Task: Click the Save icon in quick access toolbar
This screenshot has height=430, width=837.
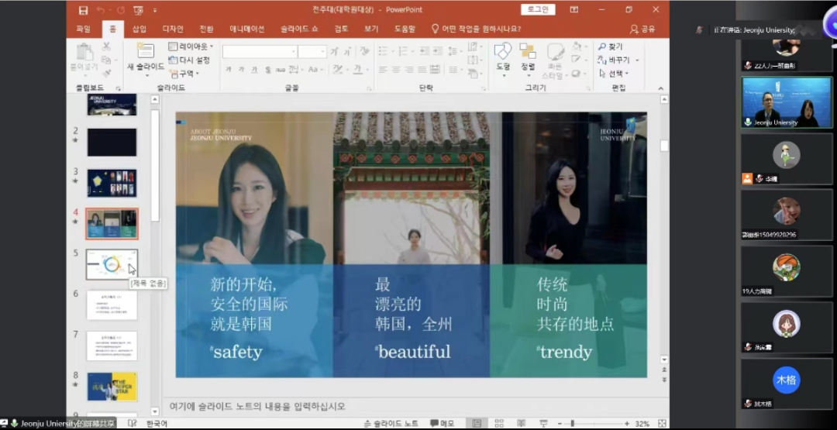Action: pyautogui.click(x=82, y=10)
